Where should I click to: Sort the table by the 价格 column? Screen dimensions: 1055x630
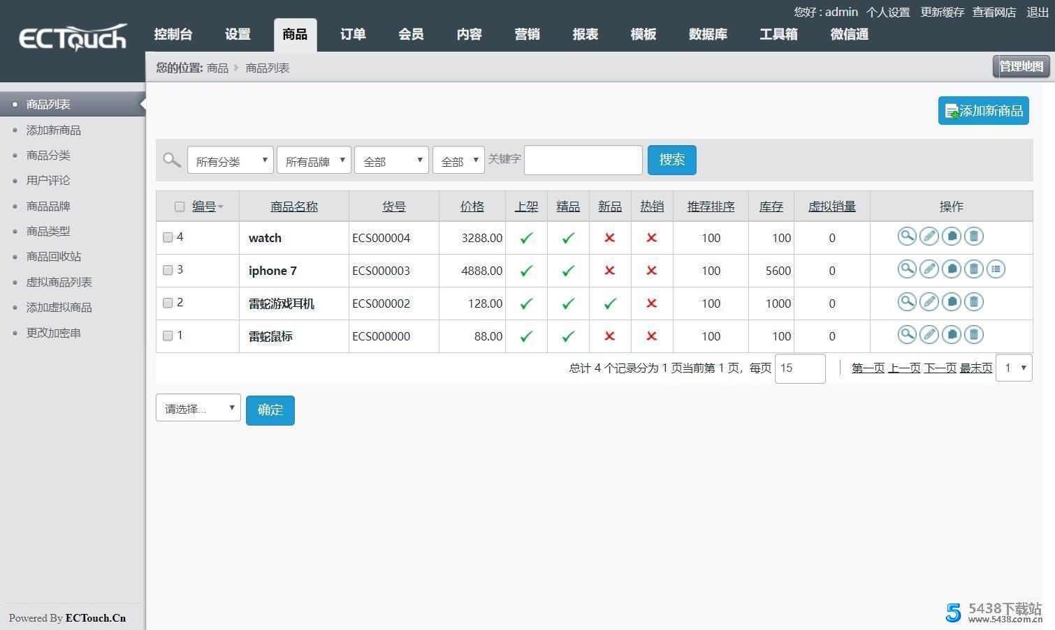(x=472, y=207)
